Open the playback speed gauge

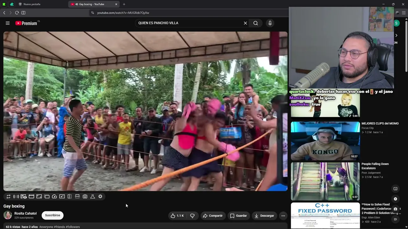(x=54, y=197)
